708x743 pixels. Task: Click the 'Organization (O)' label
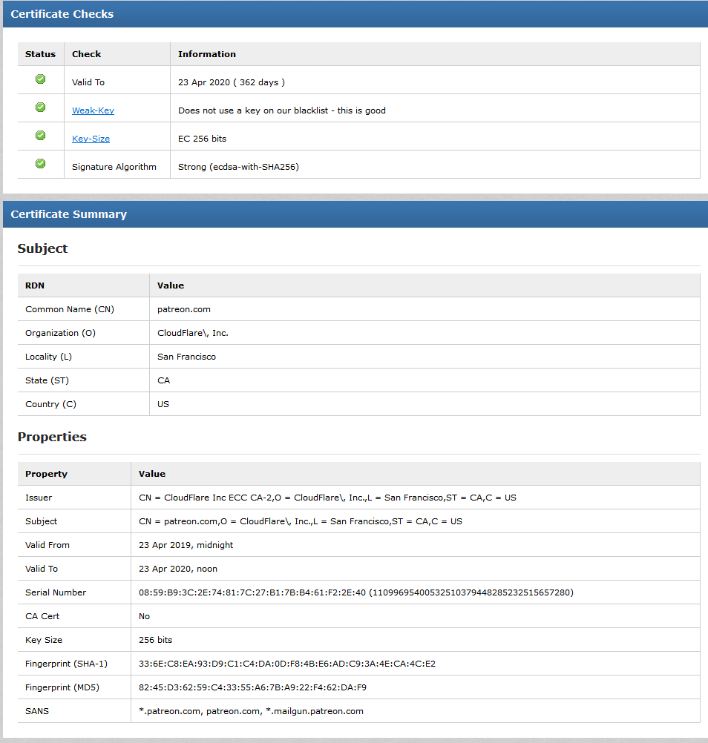click(60, 333)
